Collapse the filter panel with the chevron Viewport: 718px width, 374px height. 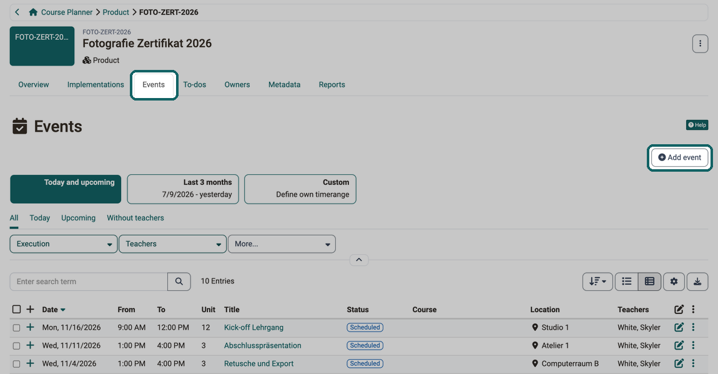[x=359, y=260]
